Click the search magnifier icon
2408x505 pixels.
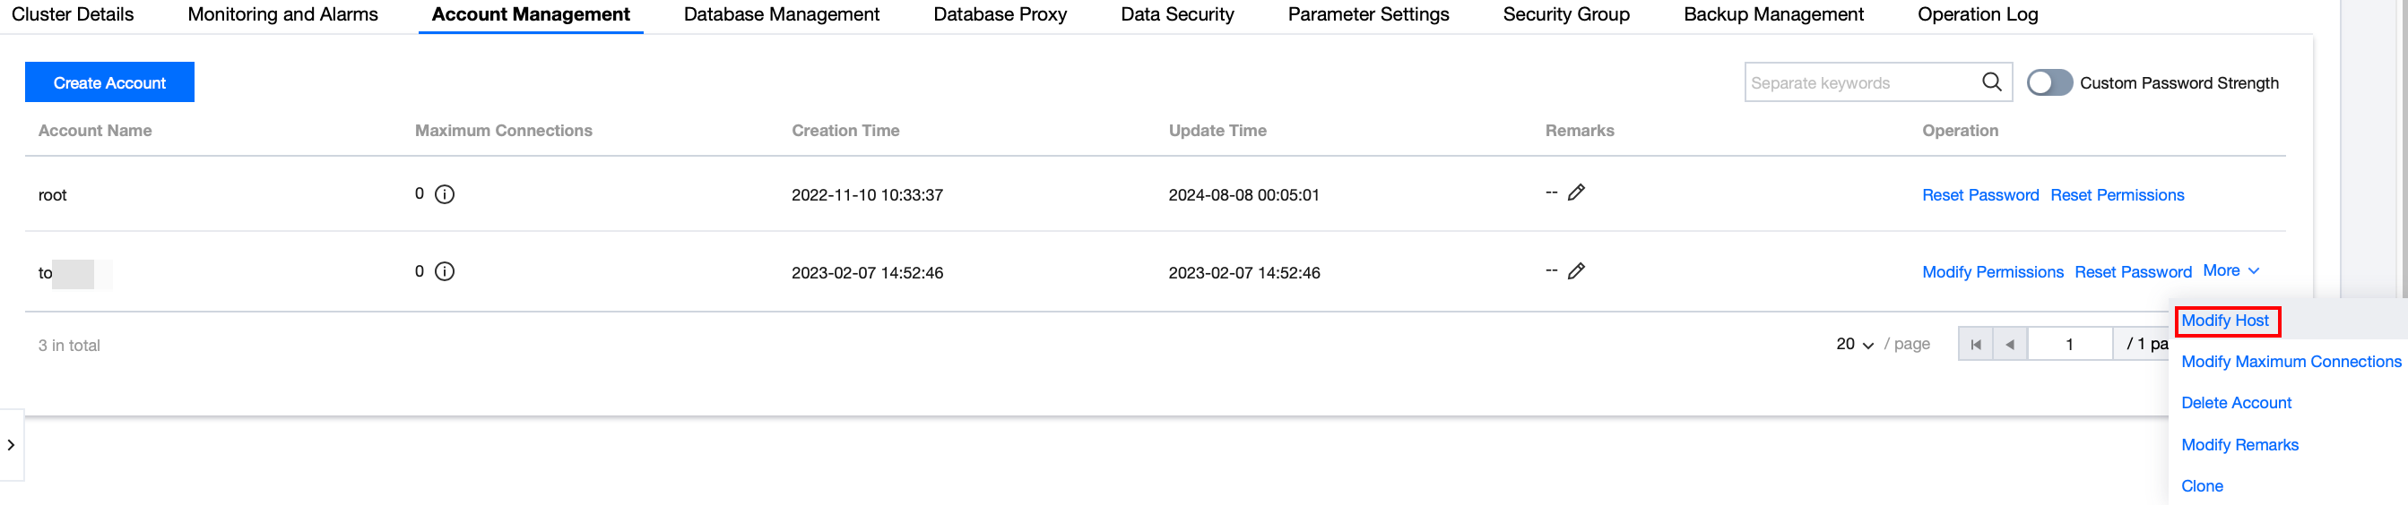pyautogui.click(x=1991, y=82)
